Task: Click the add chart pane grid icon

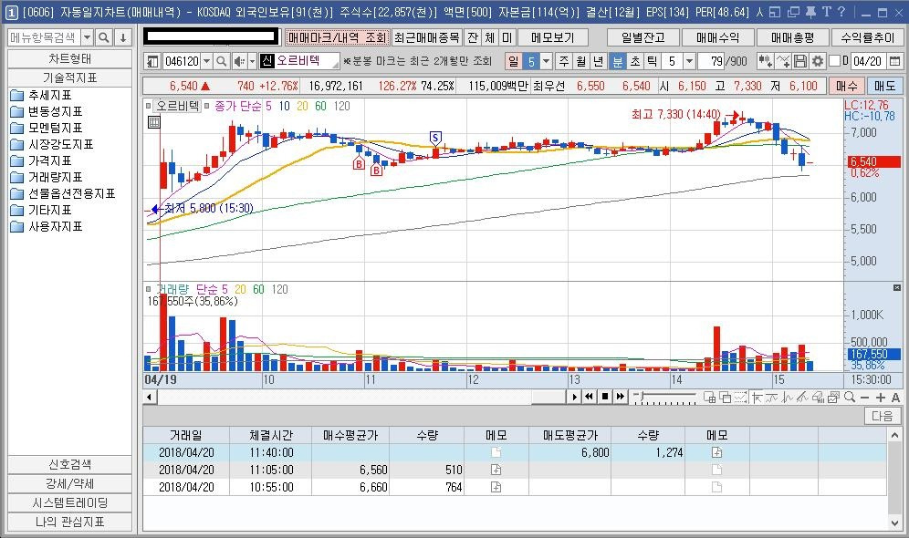Action: pyautogui.click(x=709, y=397)
